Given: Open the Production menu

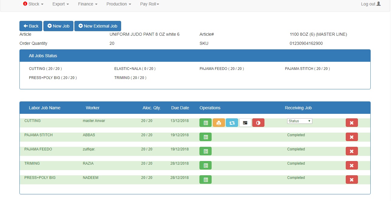Looking at the screenshot, I should [119, 4].
